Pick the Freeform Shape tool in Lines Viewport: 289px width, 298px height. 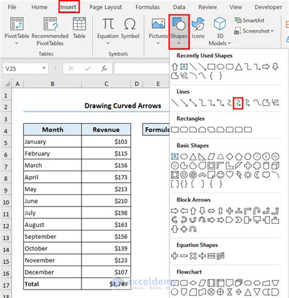[x=266, y=103]
